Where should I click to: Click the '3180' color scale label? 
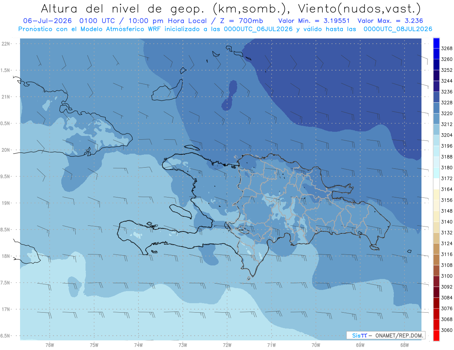point(447,168)
